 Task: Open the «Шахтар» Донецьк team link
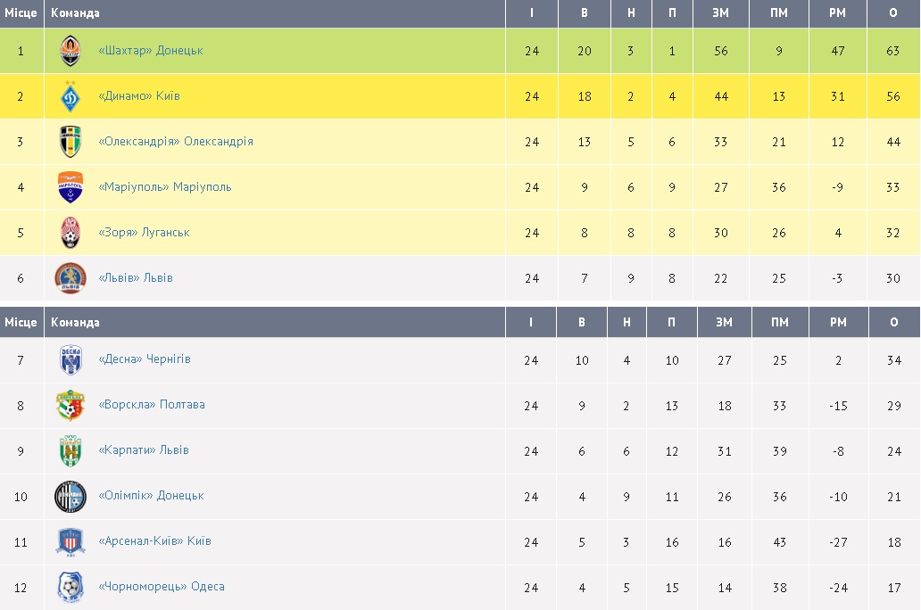point(151,51)
